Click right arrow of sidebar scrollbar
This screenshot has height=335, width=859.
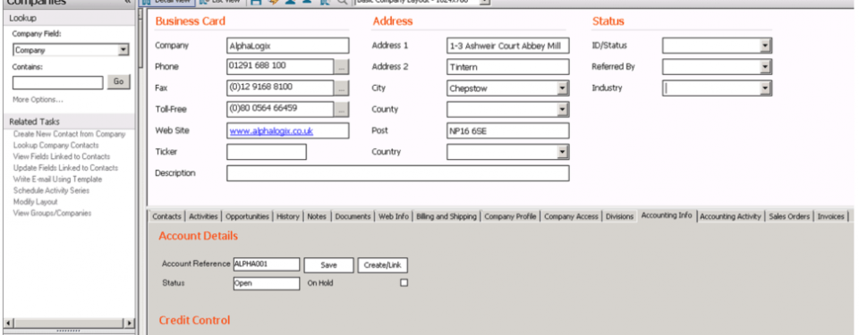pyautogui.click(x=129, y=323)
